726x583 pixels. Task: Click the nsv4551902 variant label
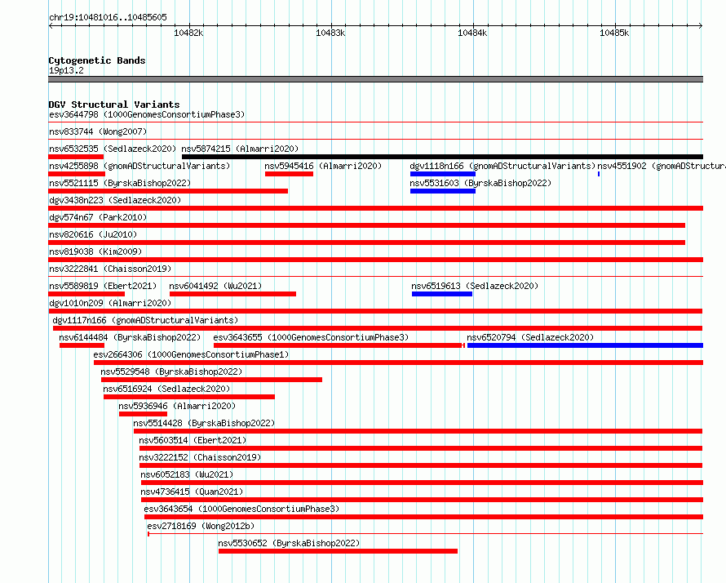(x=662, y=166)
